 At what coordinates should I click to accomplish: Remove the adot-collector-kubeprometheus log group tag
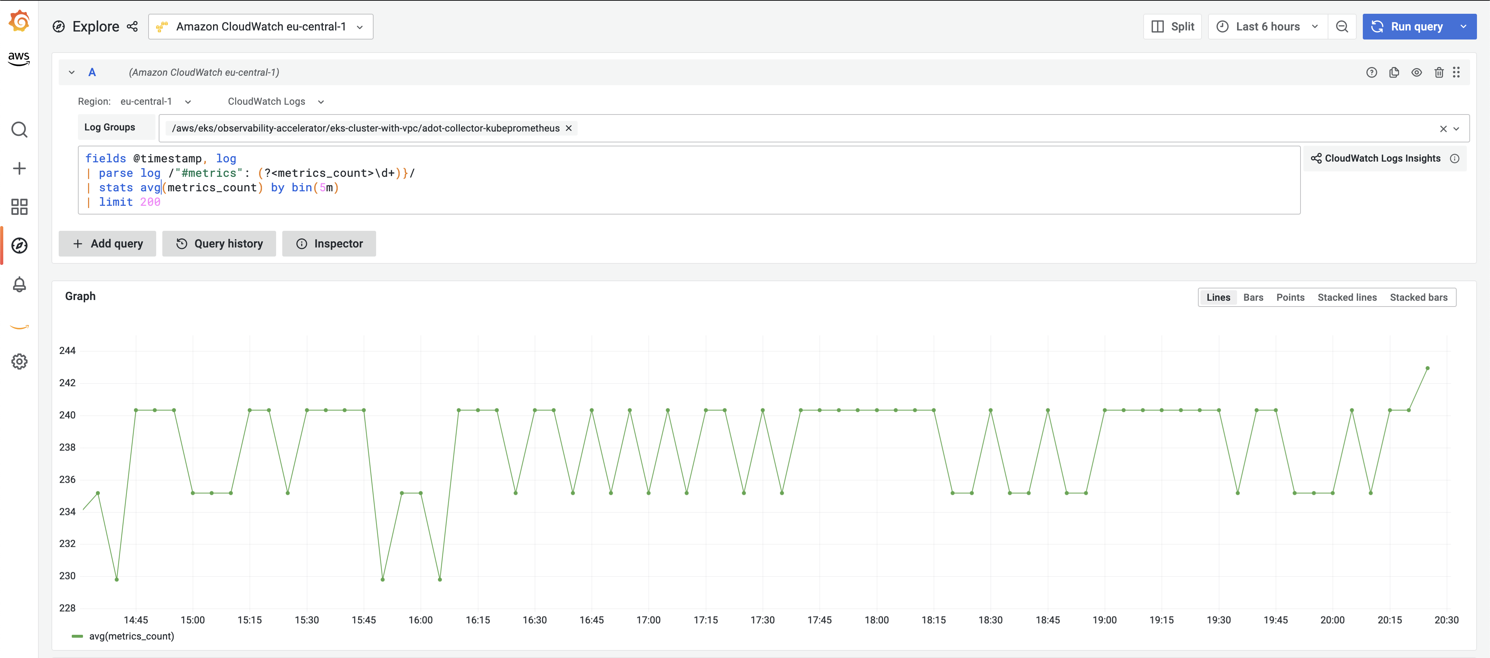pos(569,128)
